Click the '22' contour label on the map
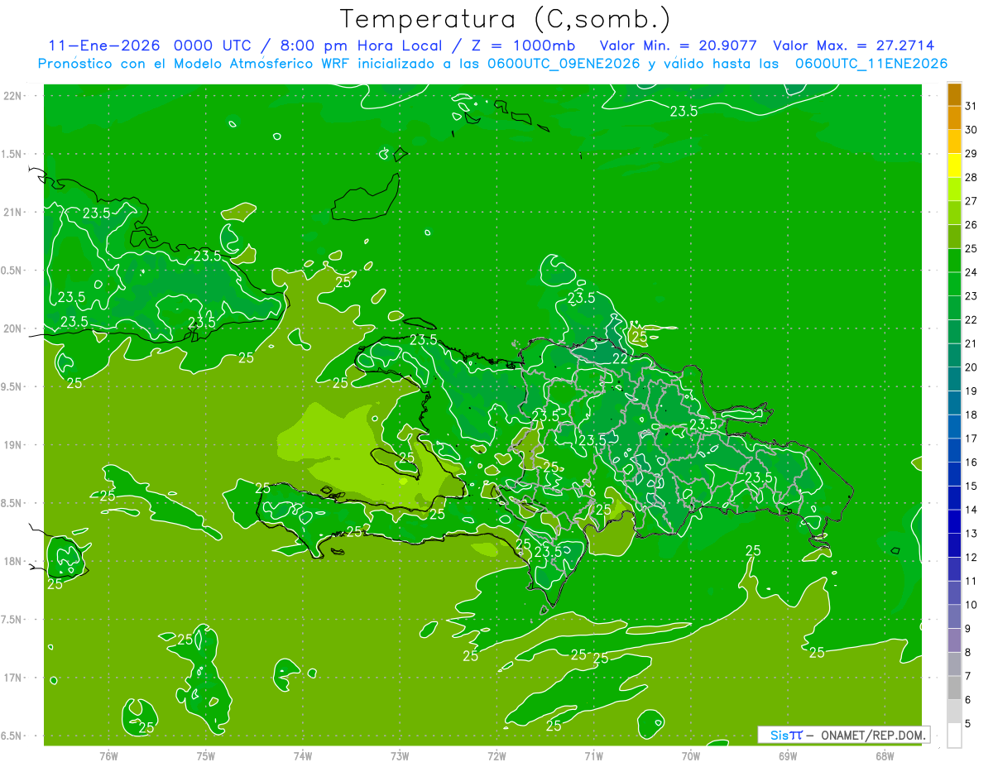 pos(620,358)
